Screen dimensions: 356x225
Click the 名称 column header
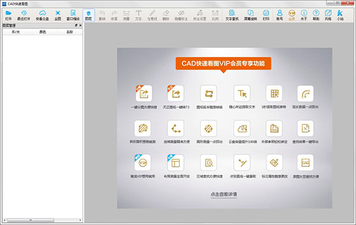(69, 32)
